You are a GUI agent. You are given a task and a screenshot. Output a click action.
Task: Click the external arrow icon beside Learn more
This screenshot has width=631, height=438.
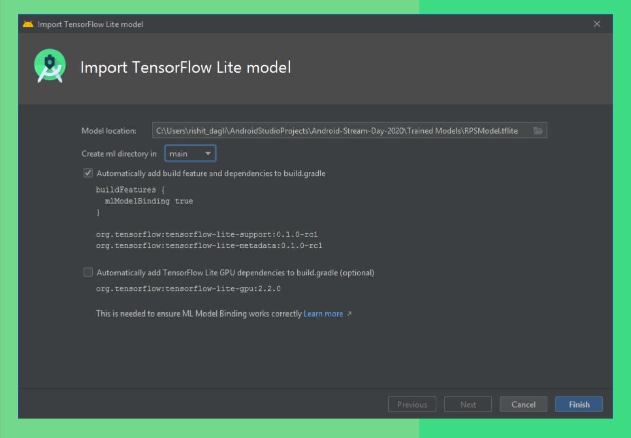pos(349,314)
